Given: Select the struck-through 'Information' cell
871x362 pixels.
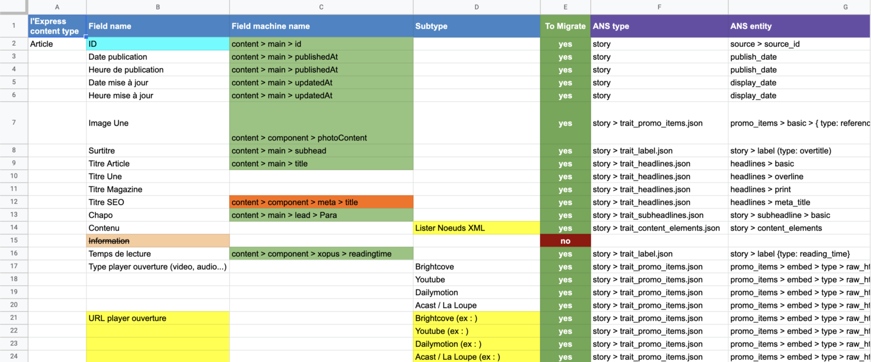Looking at the screenshot, I should coord(158,241).
